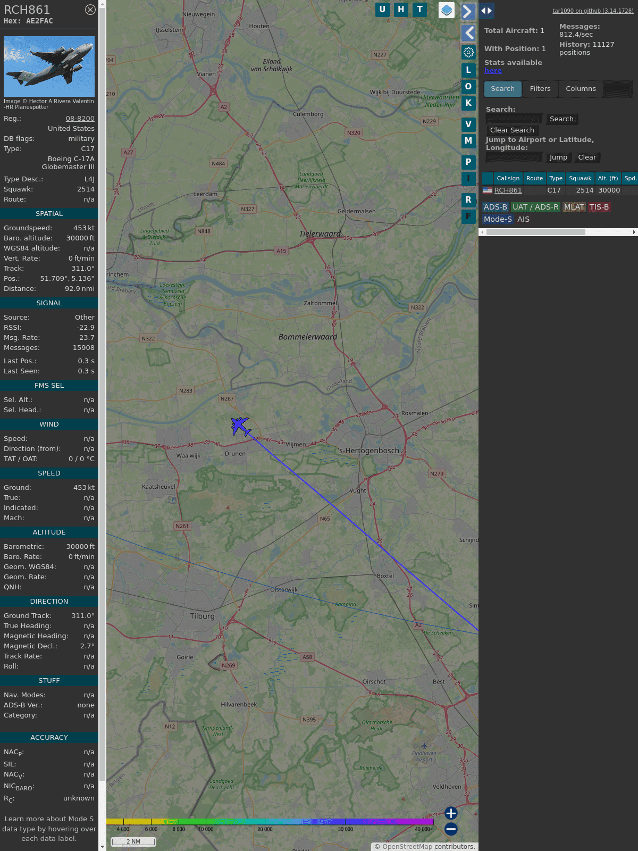638x851 pixels.
Task: Click the search text input field
Action: (x=514, y=119)
